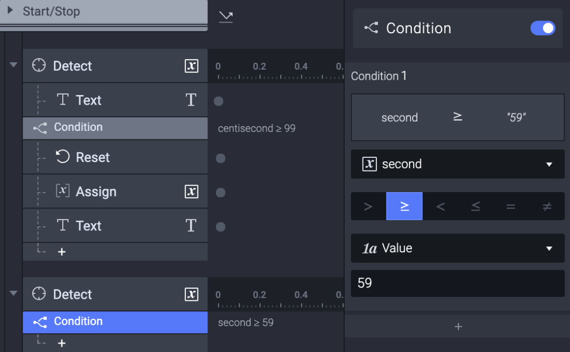The height and width of the screenshot is (352, 570).
Task: Expand the Start/Stop section
Action: (x=10, y=11)
